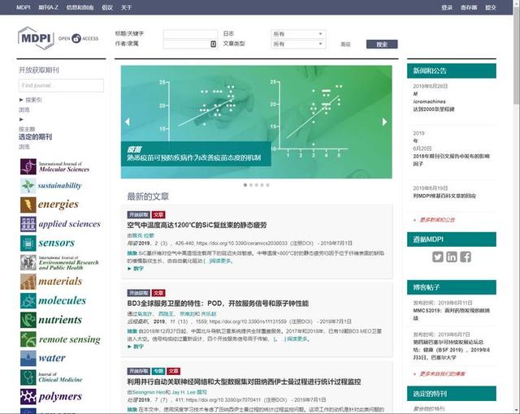Viewport: 520px width, 414px height.
Task: Click the register link in top bar
Action: (469, 7)
